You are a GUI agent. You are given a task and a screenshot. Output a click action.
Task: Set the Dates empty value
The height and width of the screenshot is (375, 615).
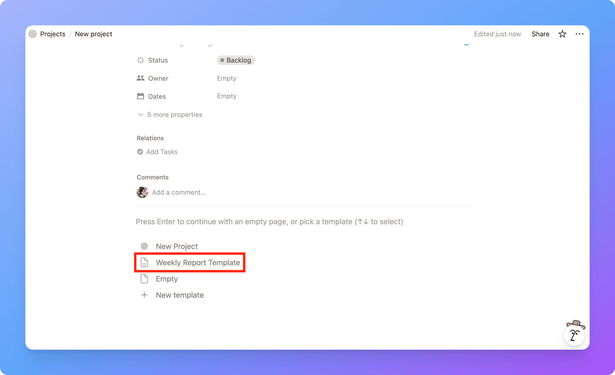tap(227, 96)
